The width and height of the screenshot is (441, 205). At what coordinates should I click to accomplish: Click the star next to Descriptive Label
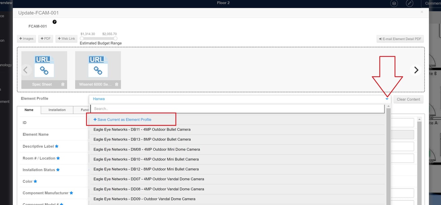[57, 147]
